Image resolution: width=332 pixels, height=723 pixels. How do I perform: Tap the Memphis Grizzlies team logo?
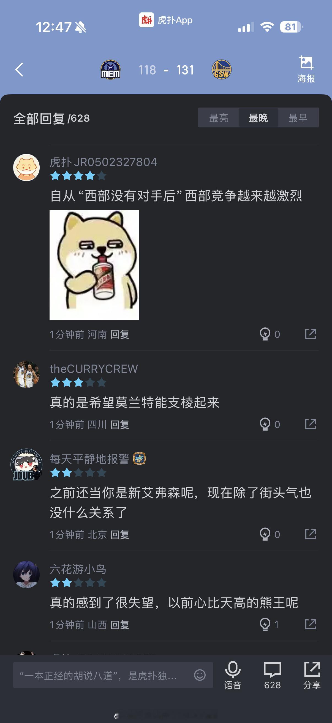point(110,69)
